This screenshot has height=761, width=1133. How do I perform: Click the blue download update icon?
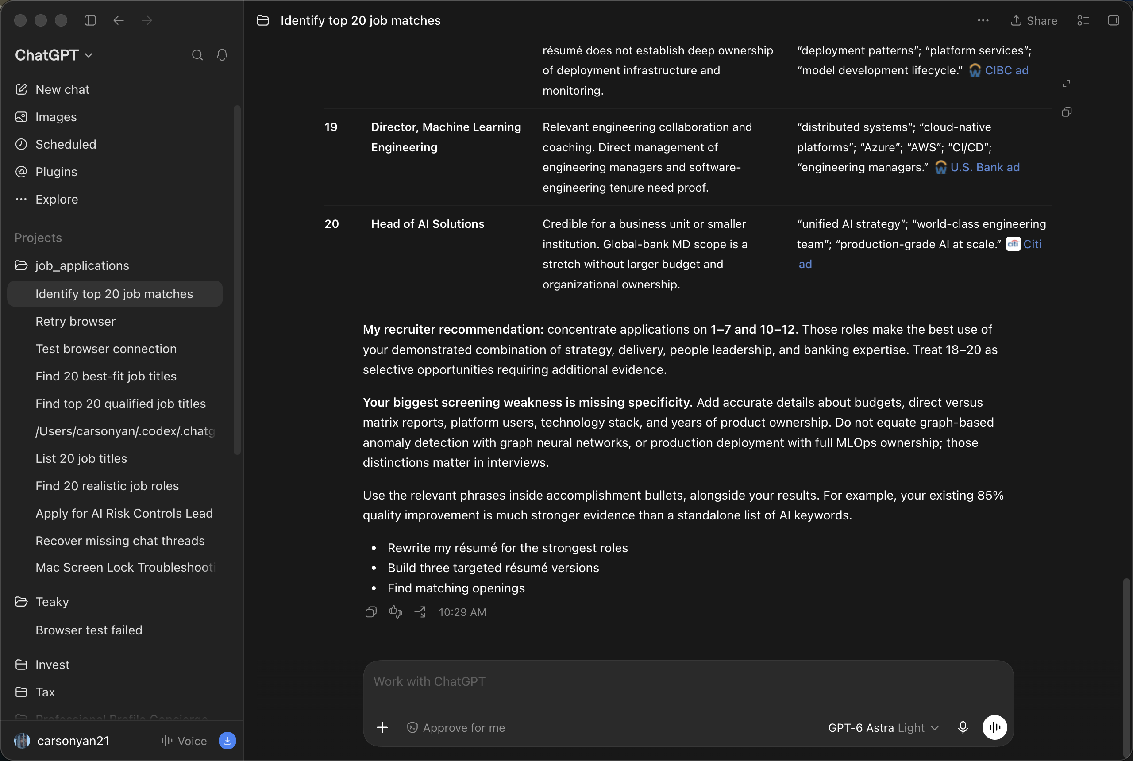pyautogui.click(x=227, y=741)
